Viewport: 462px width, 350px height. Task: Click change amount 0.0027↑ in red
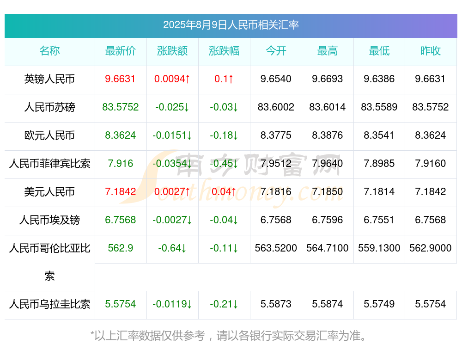point(172,192)
